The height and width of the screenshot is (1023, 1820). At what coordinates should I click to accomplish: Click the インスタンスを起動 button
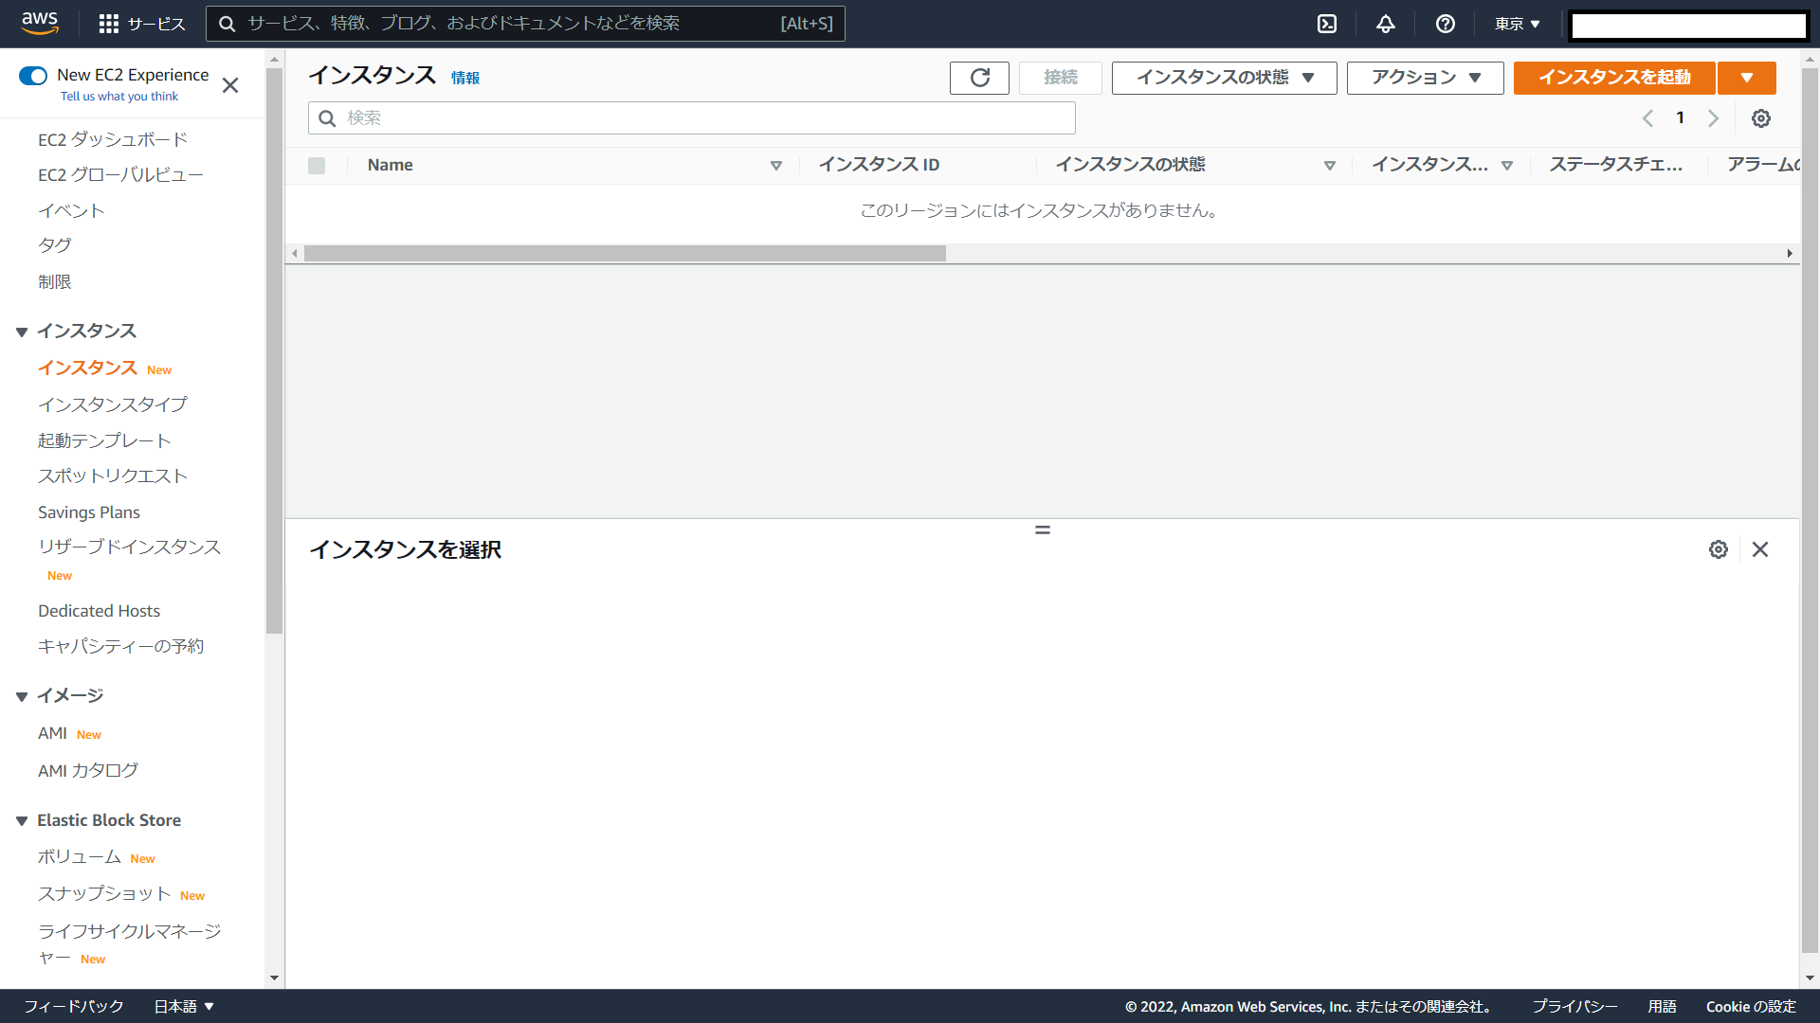pyautogui.click(x=1613, y=78)
